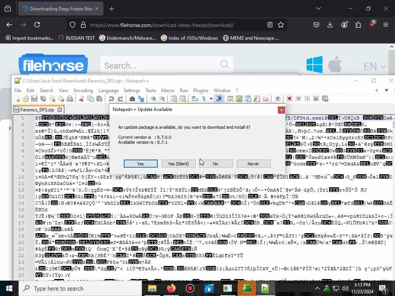Click Never button in update dialog
This screenshot has height=296, width=395.
253,163
